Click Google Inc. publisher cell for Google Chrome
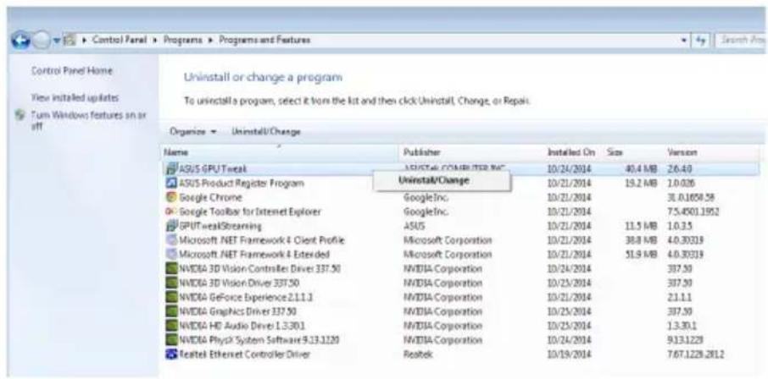Image resolution: width=768 pixels, height=379 pixels. click(426, 198)
